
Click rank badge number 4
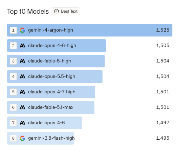pos(13,77)
